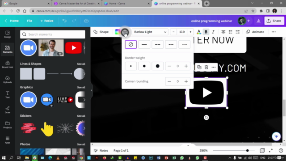Increase corner rounding value
This screenshot has height=161, width=286.
click(x=186, y=81)
